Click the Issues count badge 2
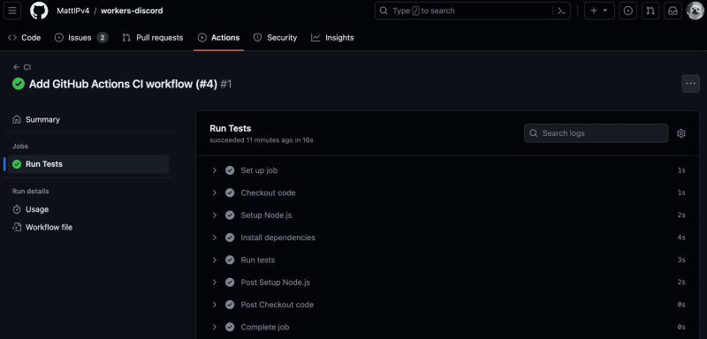This screenshot has width=707, height=339. 103,38
